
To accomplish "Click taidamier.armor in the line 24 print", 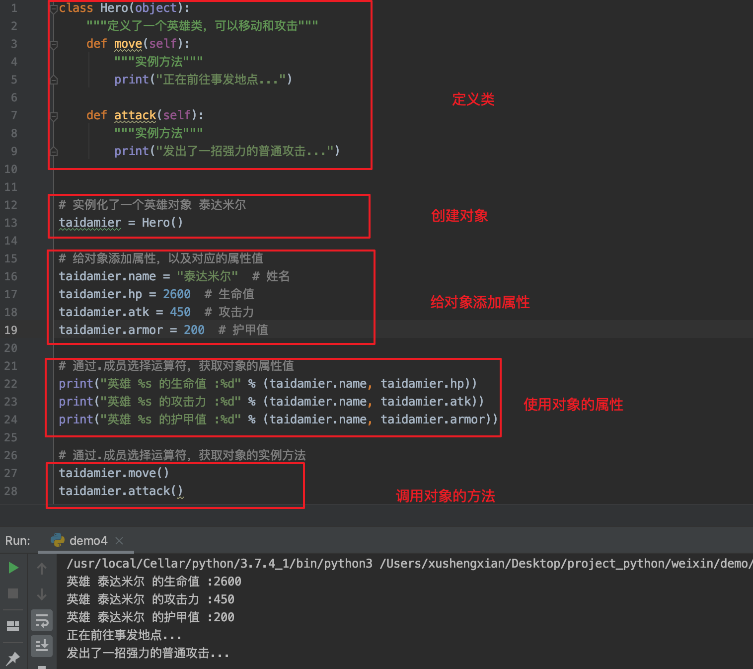I will [433, 419].
